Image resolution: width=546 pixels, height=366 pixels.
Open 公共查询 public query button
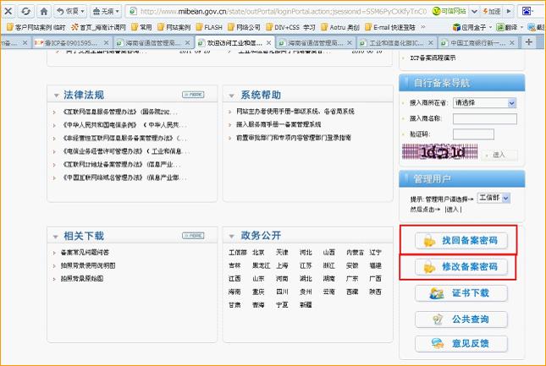tap(462, 320)
